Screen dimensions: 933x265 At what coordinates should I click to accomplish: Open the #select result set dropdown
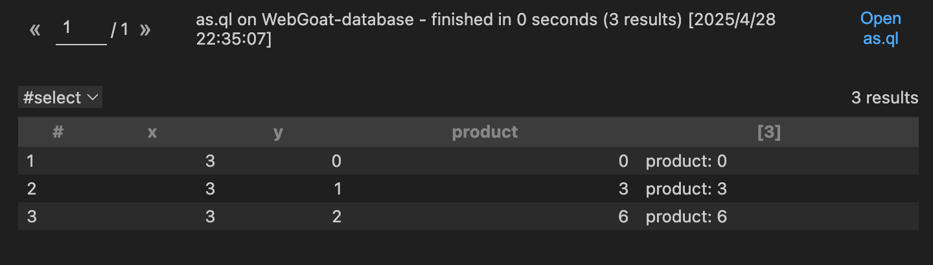click(x=60, y=98)
